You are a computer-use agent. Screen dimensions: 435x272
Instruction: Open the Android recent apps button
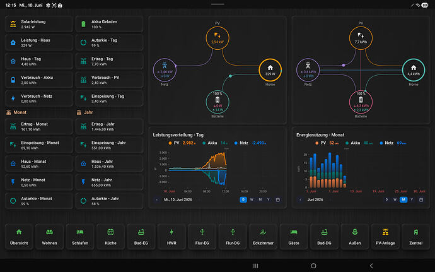point(256,266)
